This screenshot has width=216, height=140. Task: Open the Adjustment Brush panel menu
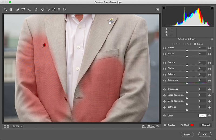212,39
